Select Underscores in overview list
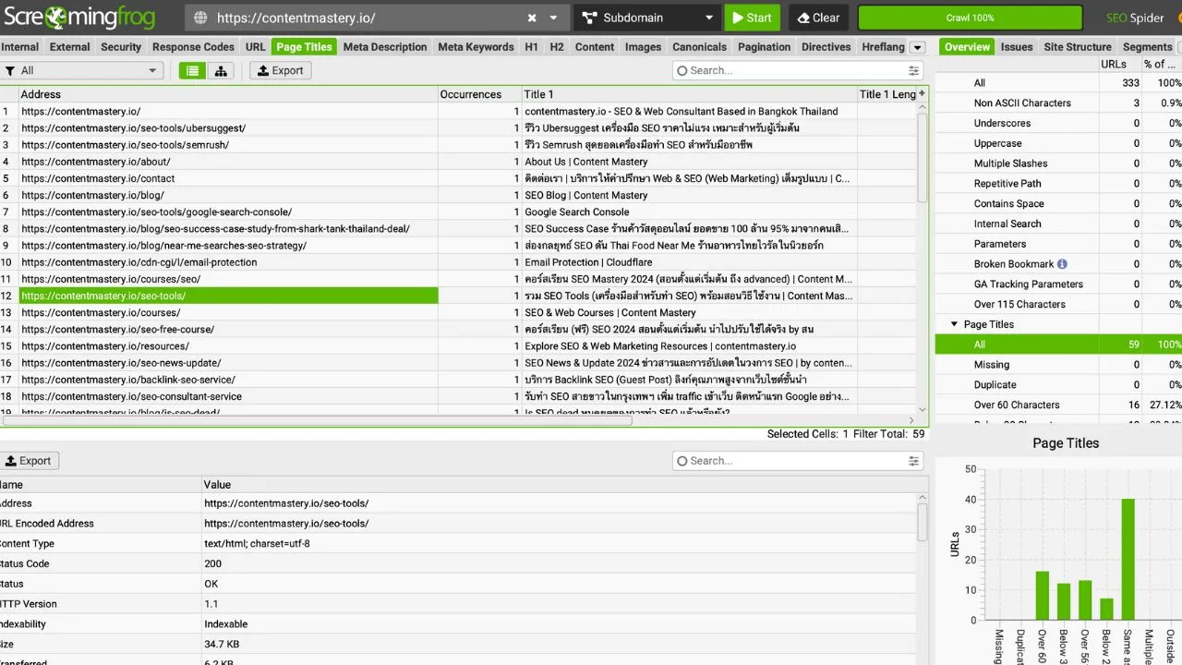The image size is (1182, 665). pos(1002,123)
